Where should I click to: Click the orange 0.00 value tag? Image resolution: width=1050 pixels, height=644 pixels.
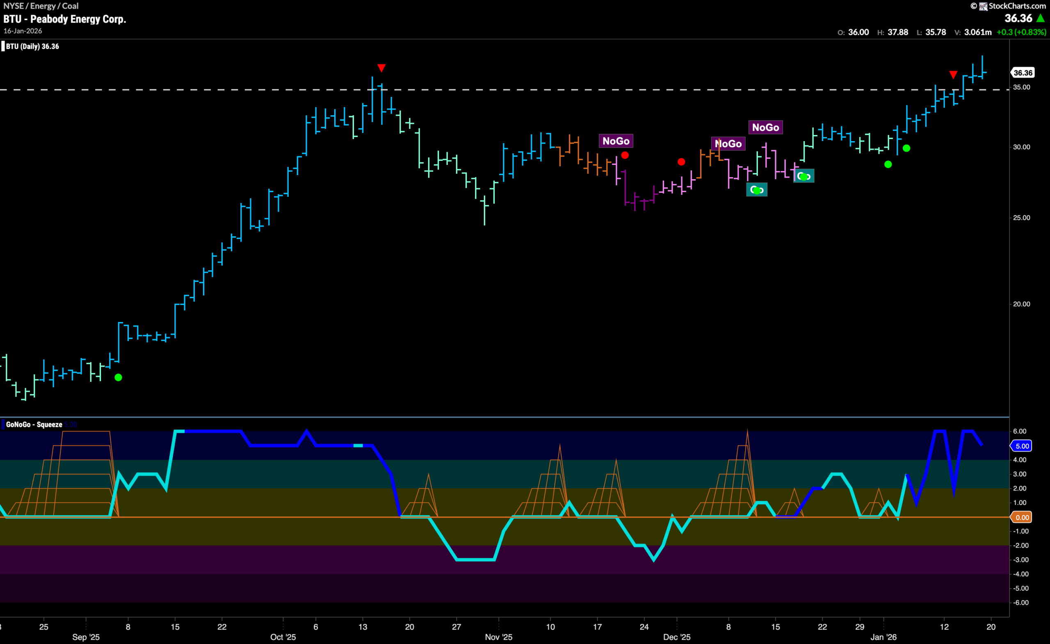click(x=1021, y=517)
